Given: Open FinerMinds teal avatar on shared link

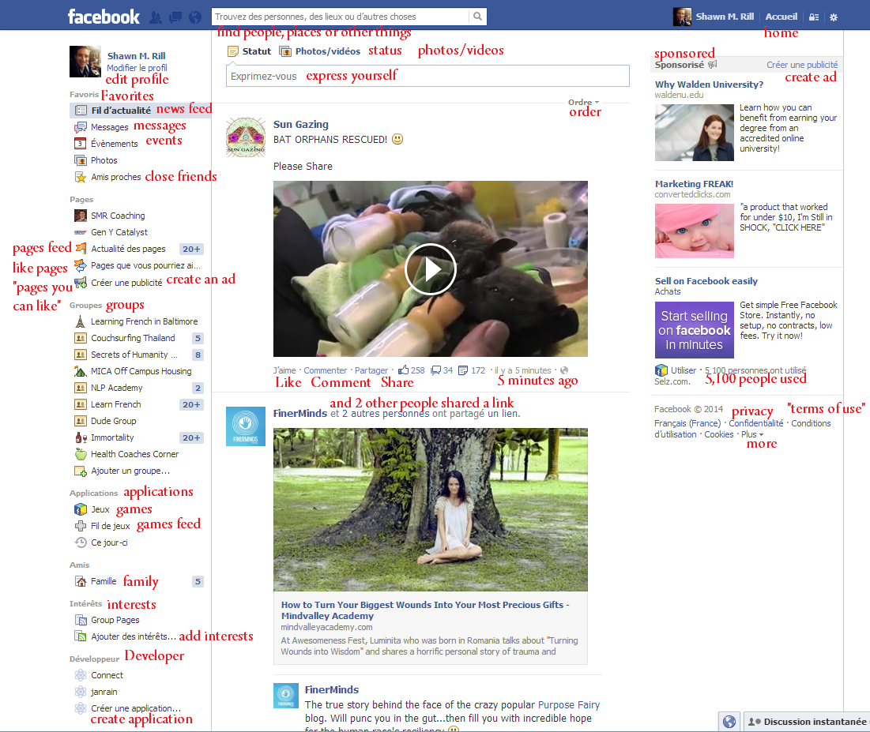Looking at the screenshot, I should pos(245,426).
